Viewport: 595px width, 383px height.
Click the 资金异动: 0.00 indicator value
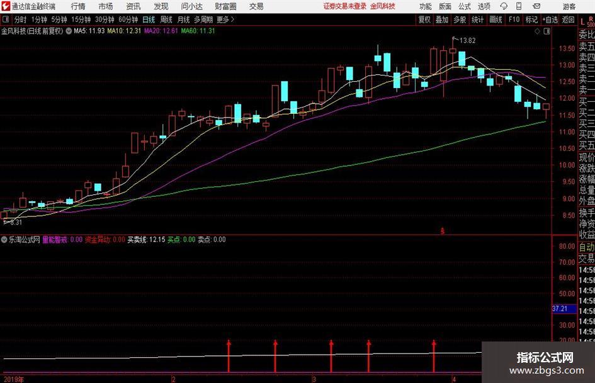(x=105, y=240)
